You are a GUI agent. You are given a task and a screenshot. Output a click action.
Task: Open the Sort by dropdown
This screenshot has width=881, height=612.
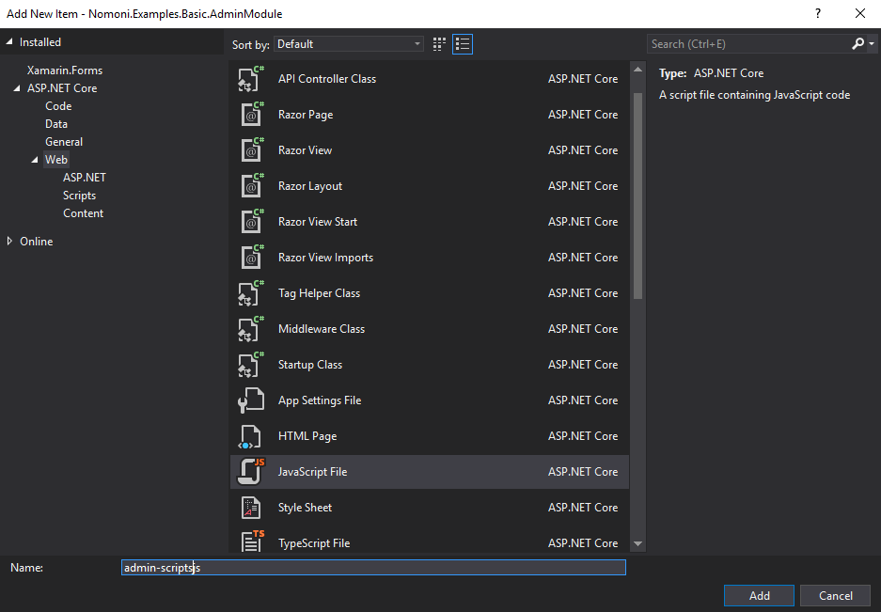pyautogui.click(x=348, y=43)
